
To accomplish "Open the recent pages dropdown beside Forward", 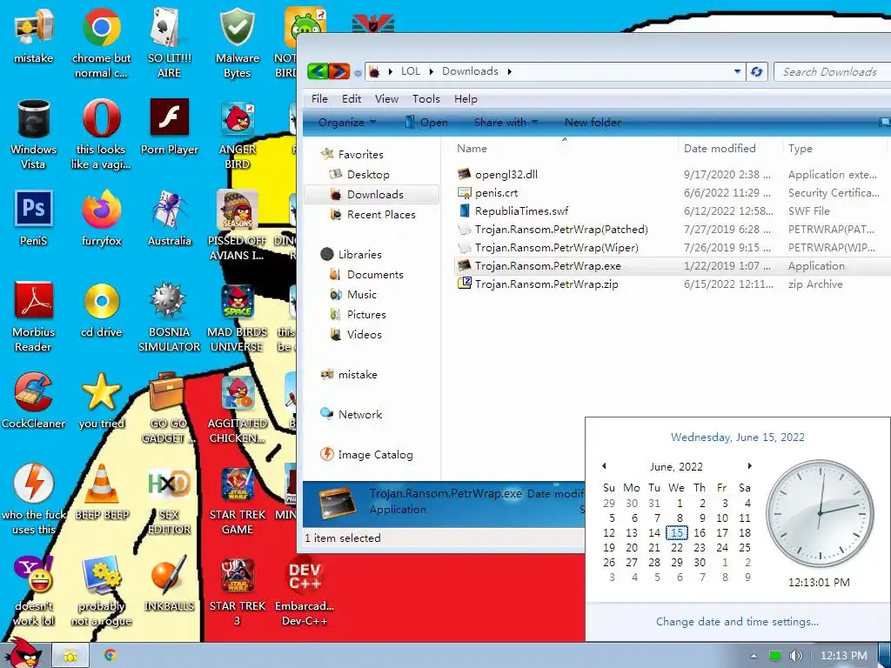I will (x=358, y=73).
